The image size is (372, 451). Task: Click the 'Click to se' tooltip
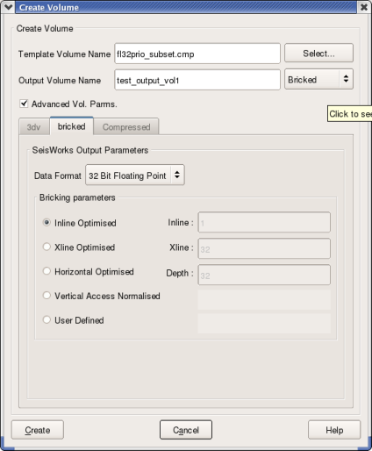click(350, 114)
